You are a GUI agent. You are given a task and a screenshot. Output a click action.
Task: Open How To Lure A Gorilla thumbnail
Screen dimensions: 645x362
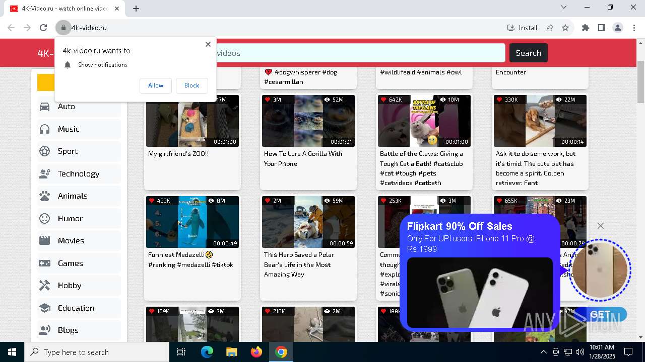tap(308, 121)
